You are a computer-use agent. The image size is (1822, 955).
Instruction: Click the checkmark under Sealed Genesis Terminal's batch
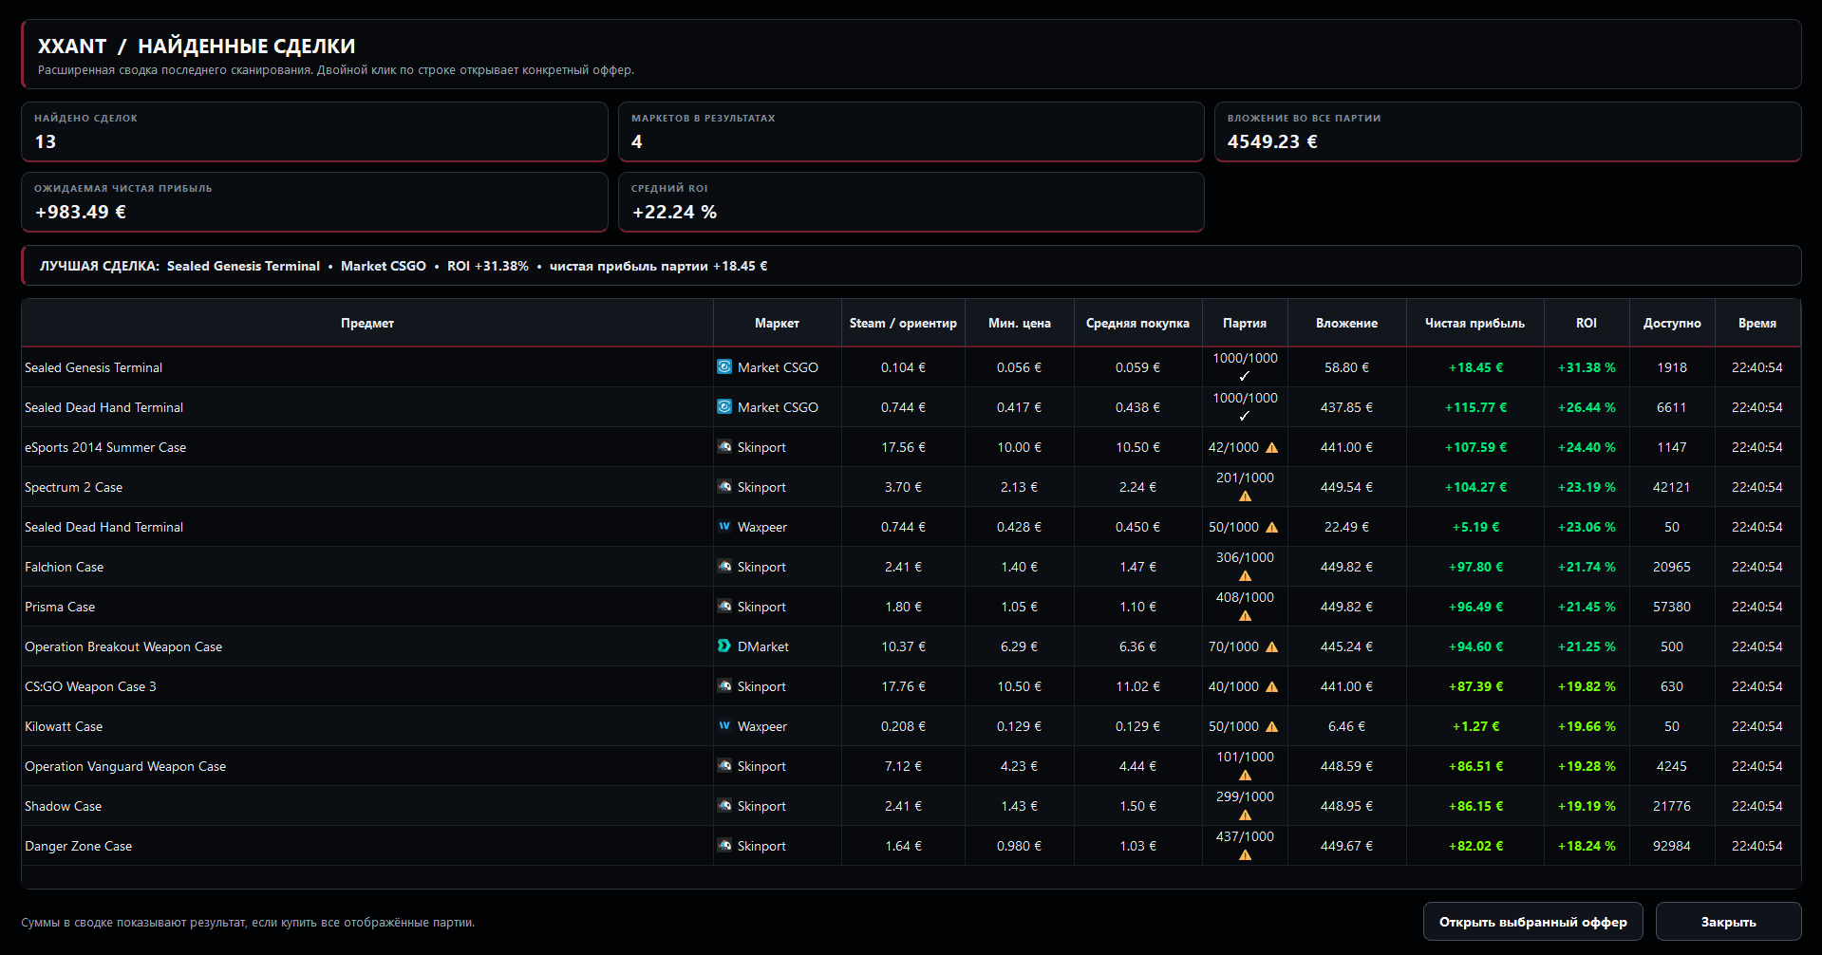click(x=1245, y=376)
